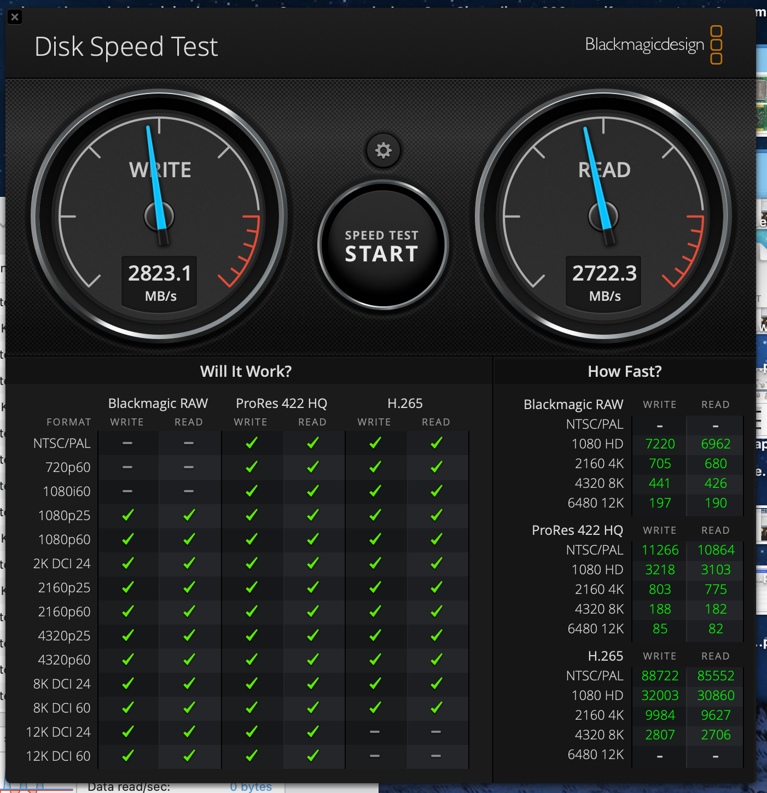Click H.265 NTSC/PAL read value 85552
Image resolution: width=767 pixels, height=793 pixels.
coord(716,675)
